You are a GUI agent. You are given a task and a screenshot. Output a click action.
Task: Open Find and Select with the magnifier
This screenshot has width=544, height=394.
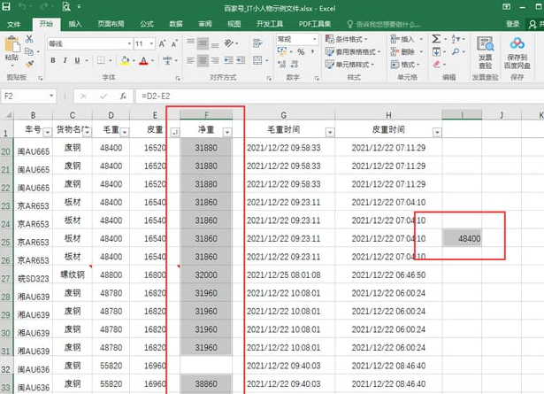[x=456, y=51]
